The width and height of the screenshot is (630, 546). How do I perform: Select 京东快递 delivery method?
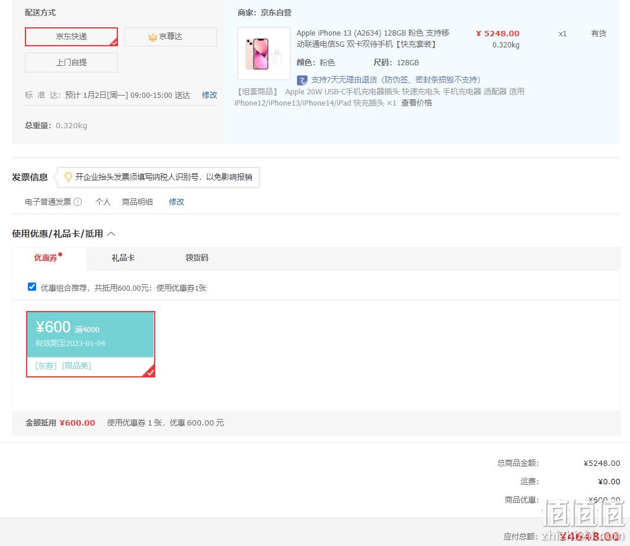72,37
